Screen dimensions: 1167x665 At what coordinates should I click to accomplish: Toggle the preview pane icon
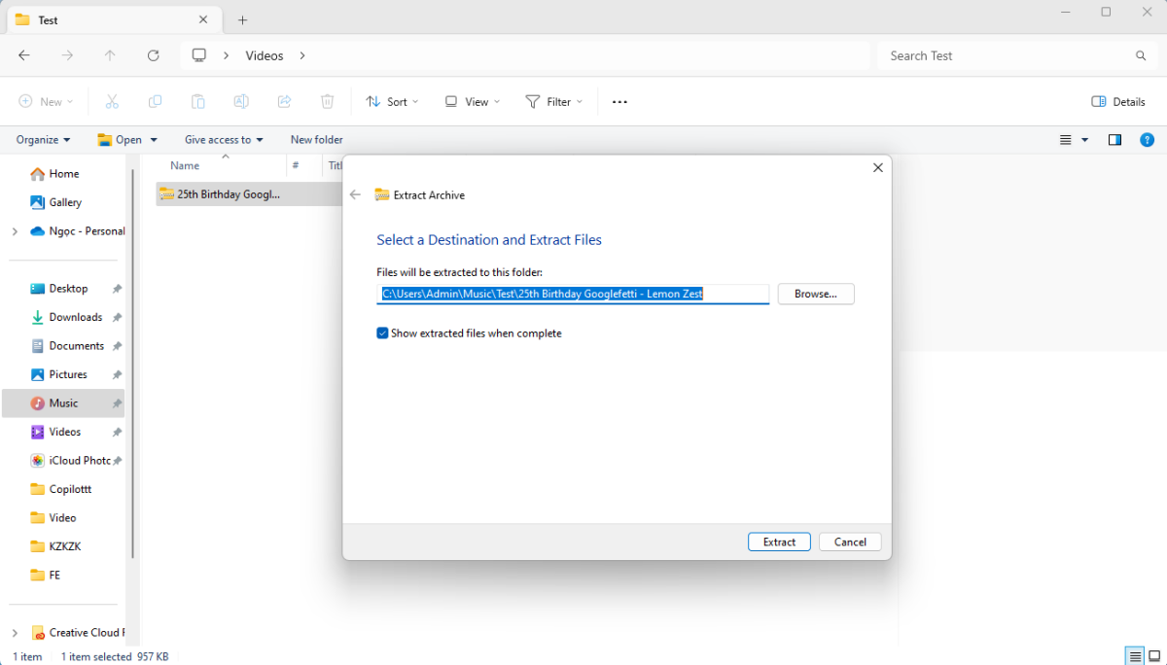1114,140
